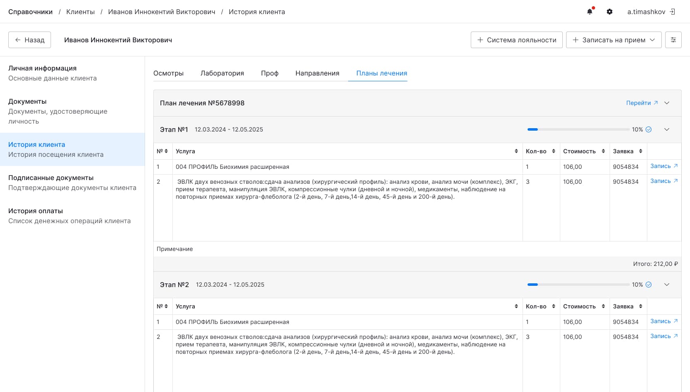Viewport: 690px width, 392px height.
Task: Open the filters icon beside Записать на прием
Action: pos(673,40)
